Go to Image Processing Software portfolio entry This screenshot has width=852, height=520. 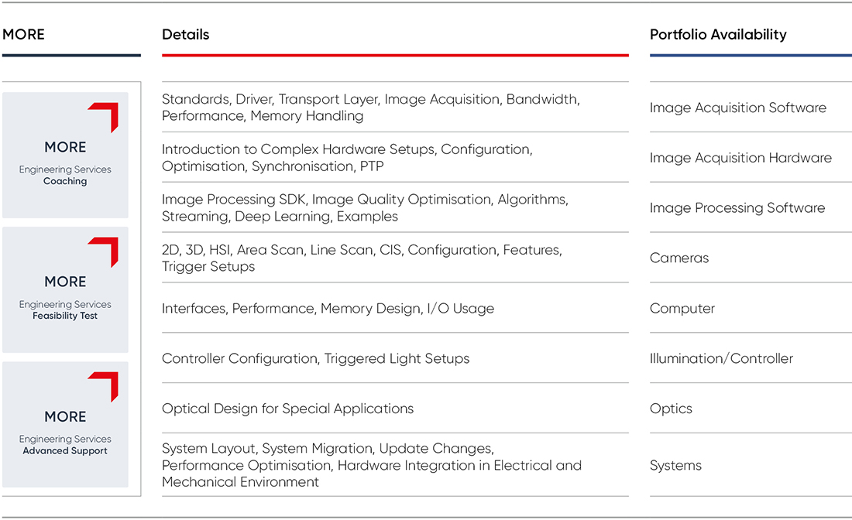[737, 208]
